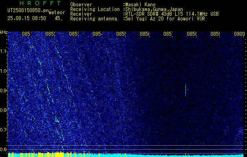Click the Observer label
This screenshot has width=247, height=157.
(81, 5)
